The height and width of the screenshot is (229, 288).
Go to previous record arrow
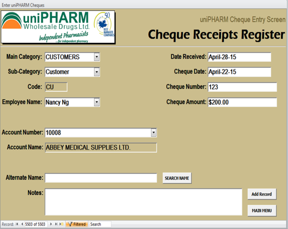coord(22,224)
